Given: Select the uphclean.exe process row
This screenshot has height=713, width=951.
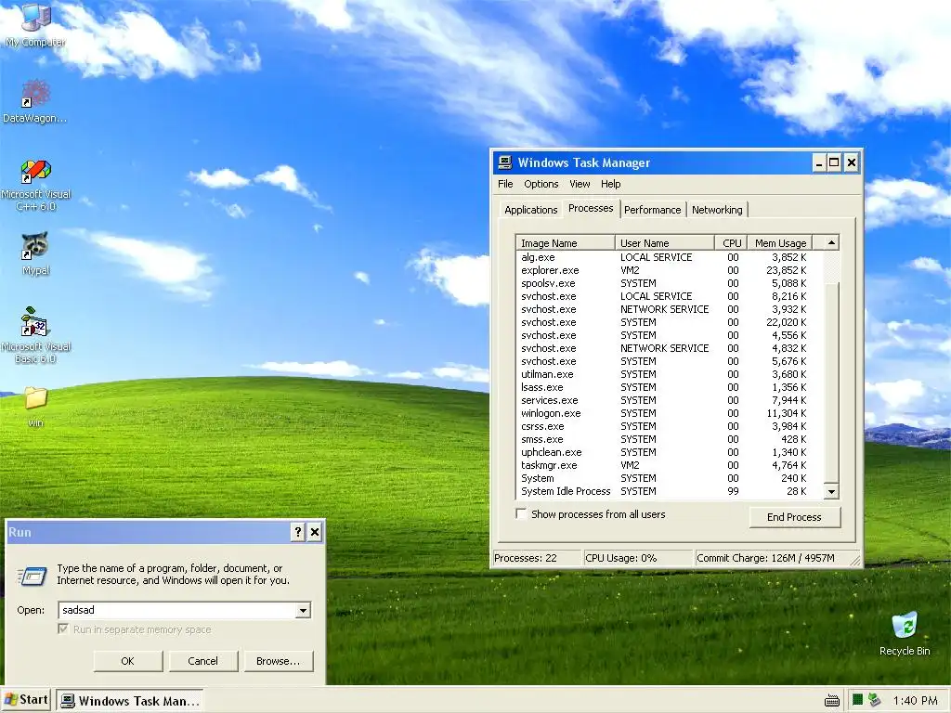Looking at the screenshot, I should [670, 452].
